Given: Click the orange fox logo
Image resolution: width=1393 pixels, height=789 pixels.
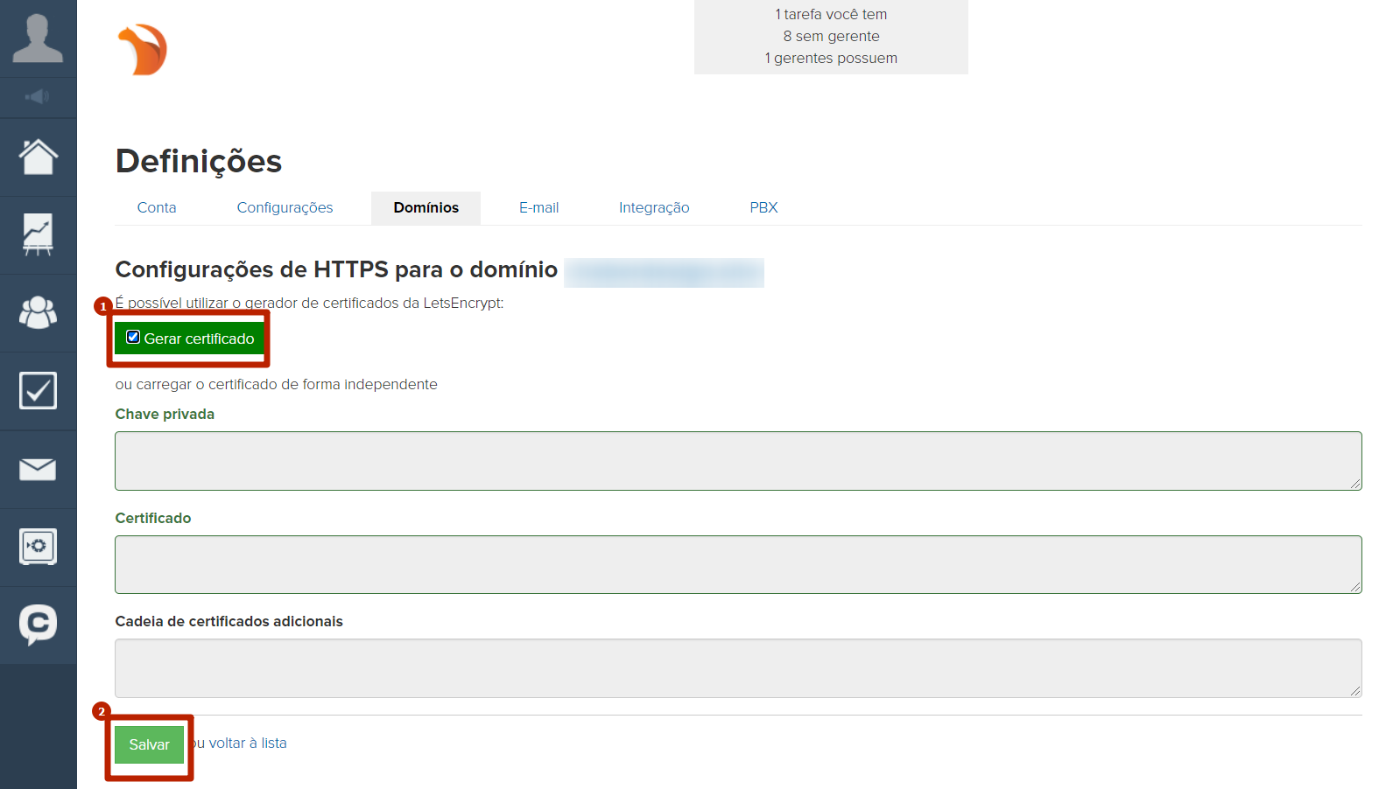Looking at the screenshot, I should coord(143,50).
